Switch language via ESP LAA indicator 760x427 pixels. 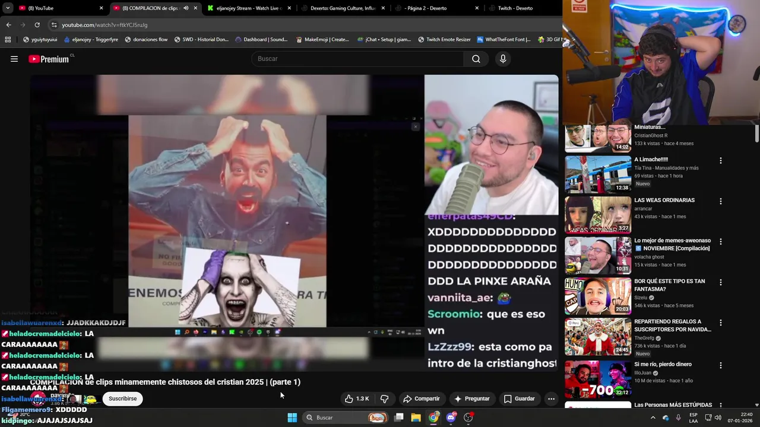(x=693, y=418)
